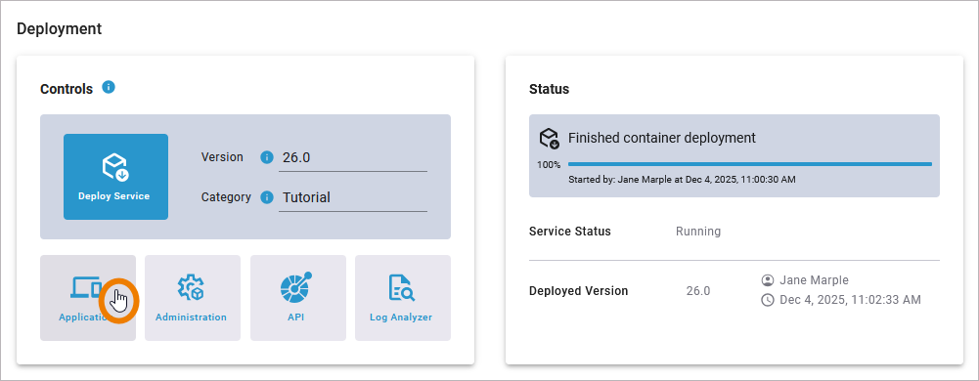Click the Version field showing 26.0
Viewport: 979px width, 381px height.
353,157
